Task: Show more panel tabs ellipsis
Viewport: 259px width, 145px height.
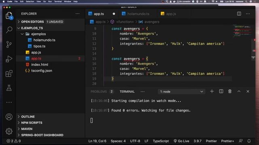Action: click(x=142, y=91)
